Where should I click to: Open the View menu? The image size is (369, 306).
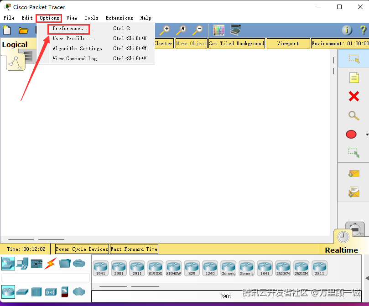pos(72,18)
